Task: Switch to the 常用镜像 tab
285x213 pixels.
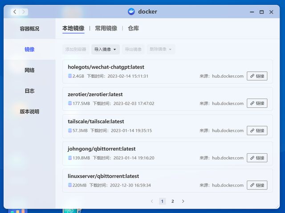Action: tap(106, 28)
